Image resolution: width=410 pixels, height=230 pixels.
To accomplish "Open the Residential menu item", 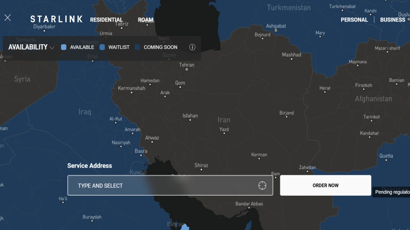I will (107, 20).
